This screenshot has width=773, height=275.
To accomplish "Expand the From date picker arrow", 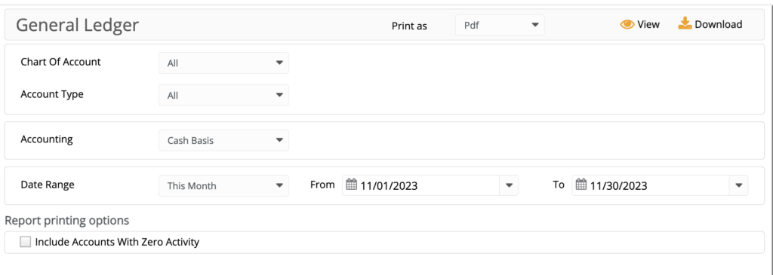I will pos(510,185).
